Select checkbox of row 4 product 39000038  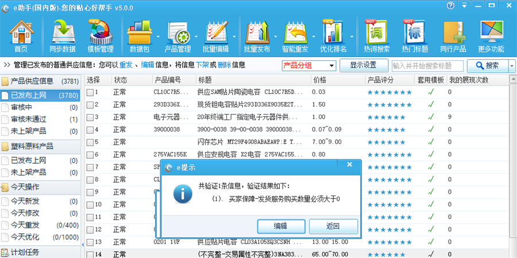[x=90, y=130]
